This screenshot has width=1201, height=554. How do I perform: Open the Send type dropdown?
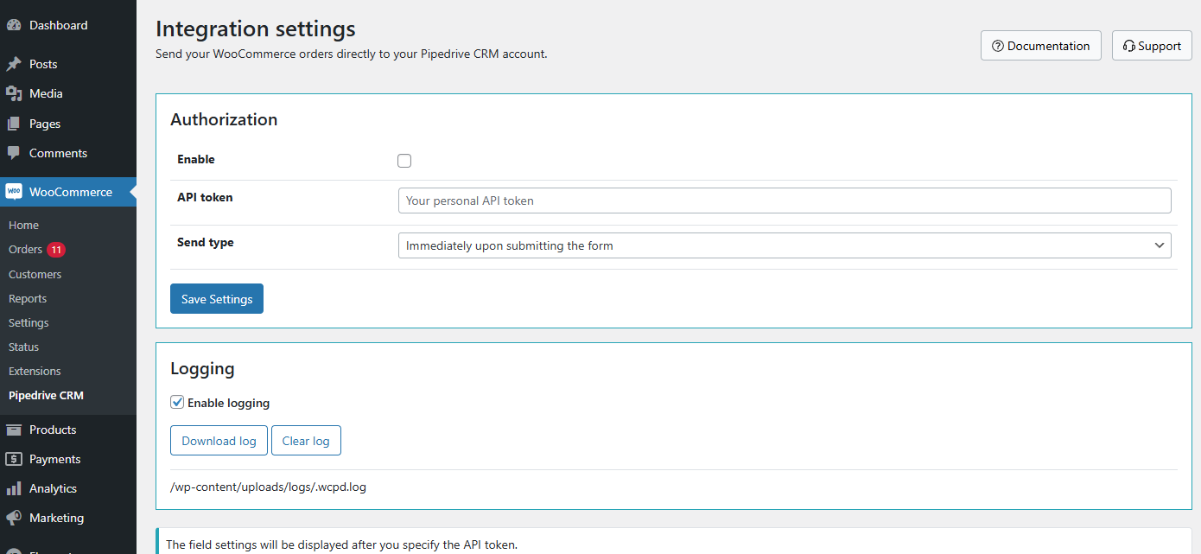785,245
